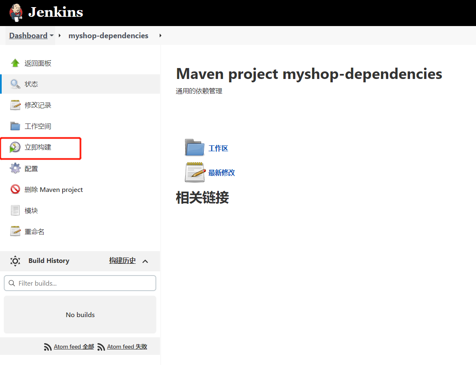The height and width of the screenshot is (365, 476).
Task: Click the folder 工作空间 icon
Action: click(x=15, y=126)
